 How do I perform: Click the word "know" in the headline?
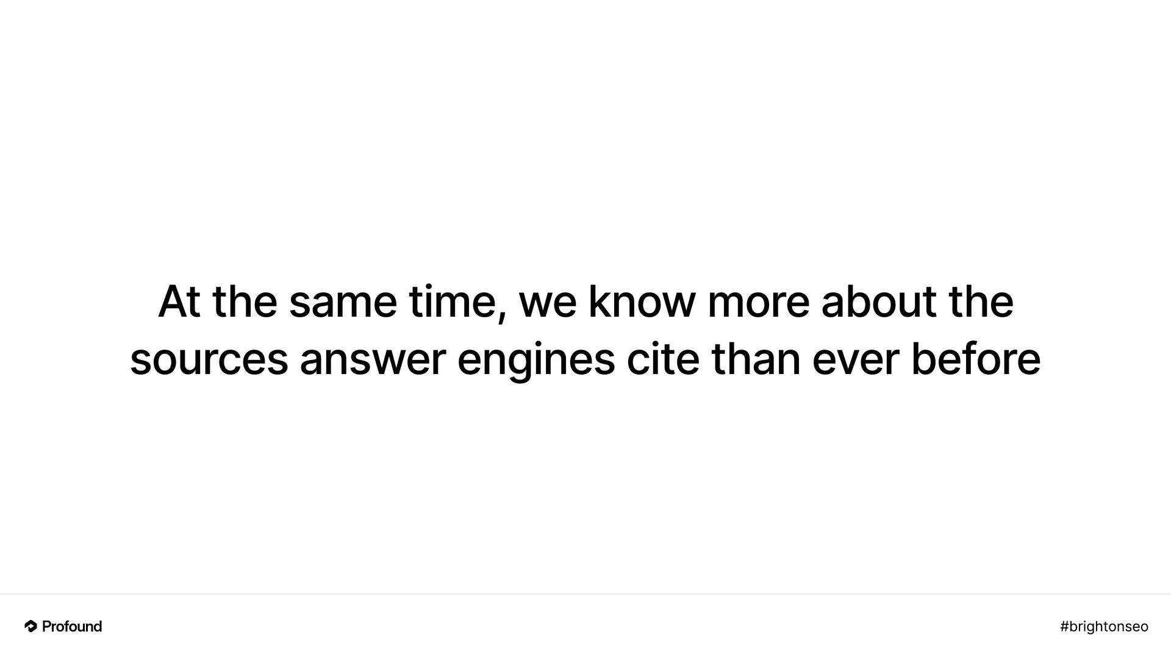641,302
